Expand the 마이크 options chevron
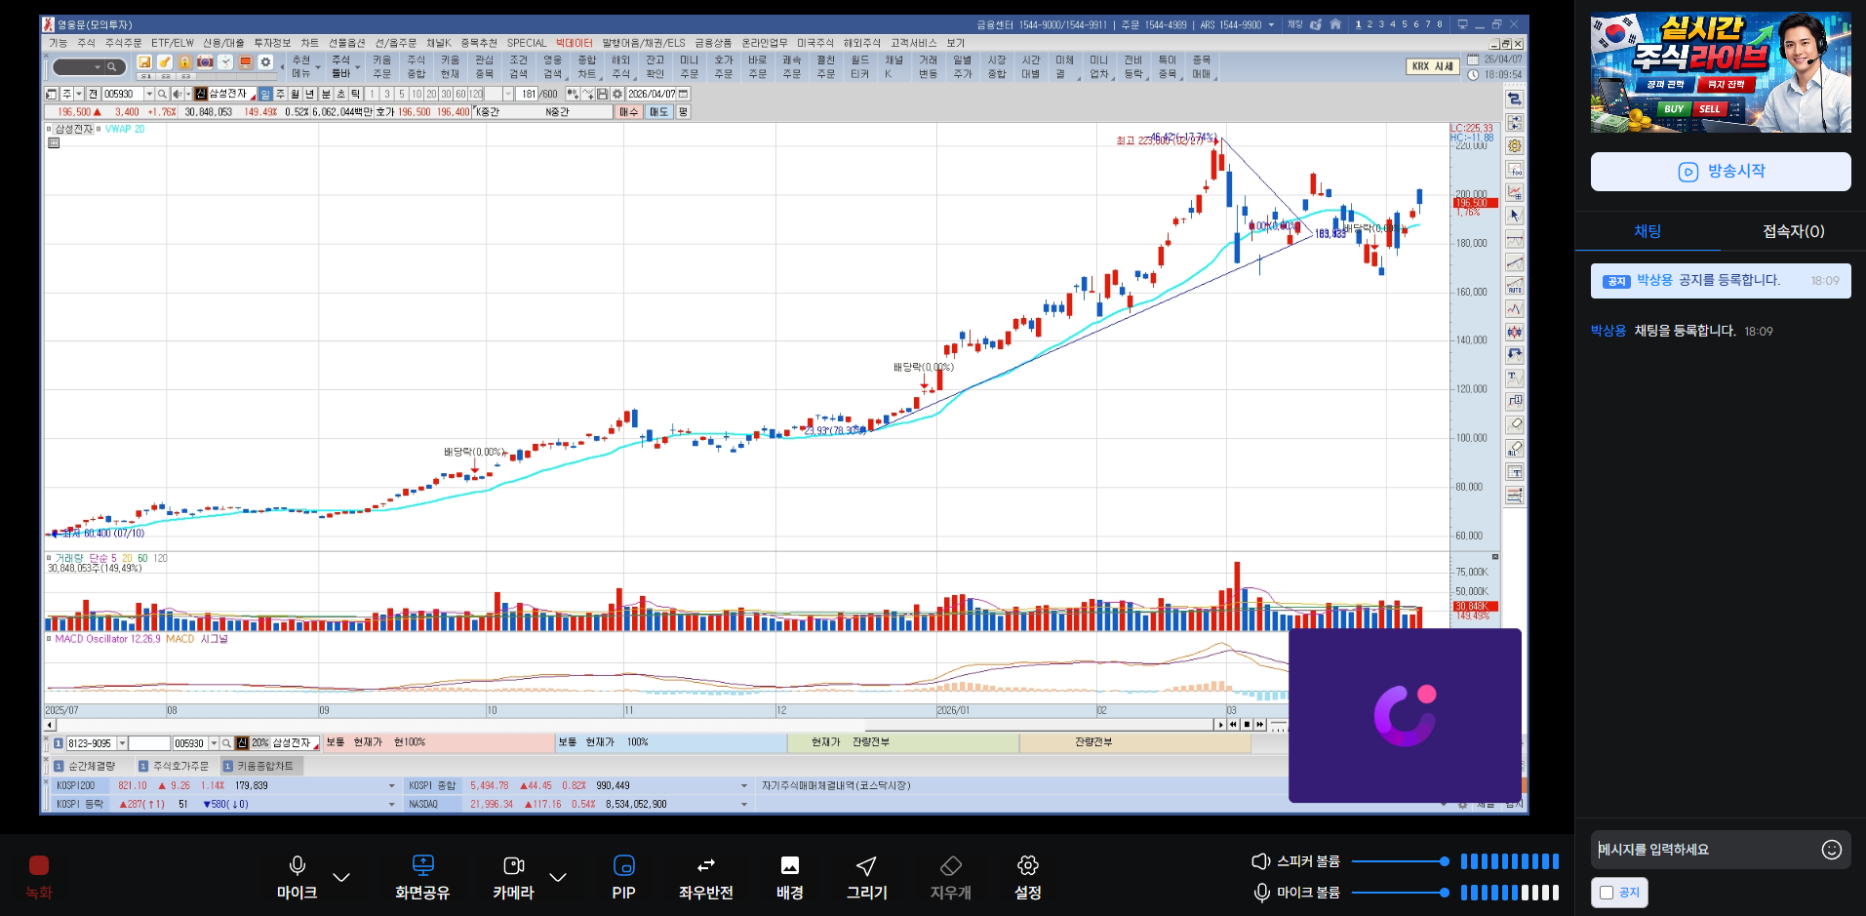 (x=341, y=877)
